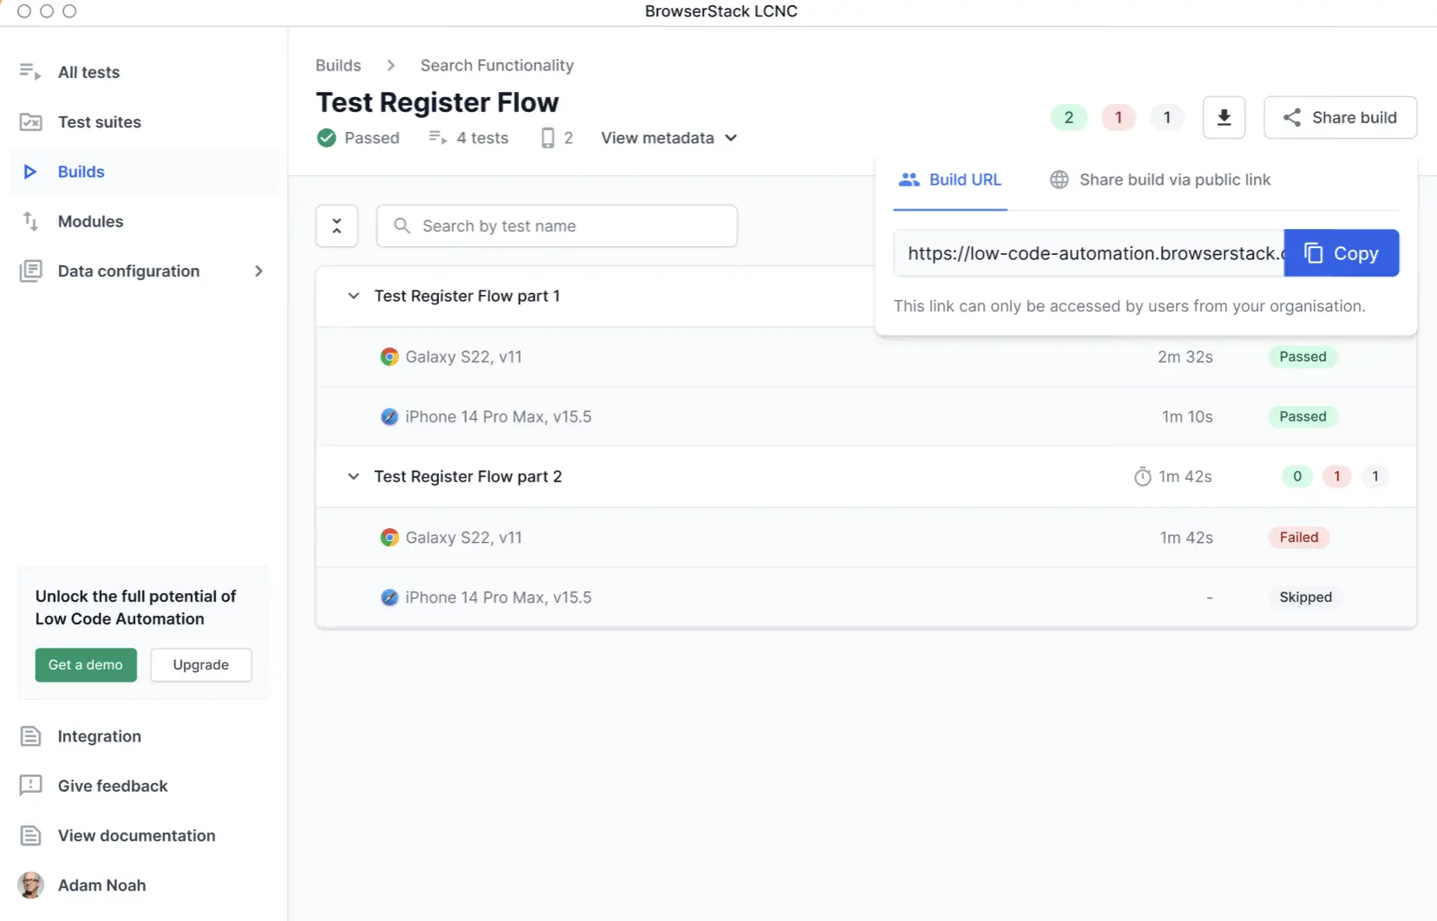Collapse Test Register Flow part 2
This screenshot has height=921, width=1437.
click(353, 476)
